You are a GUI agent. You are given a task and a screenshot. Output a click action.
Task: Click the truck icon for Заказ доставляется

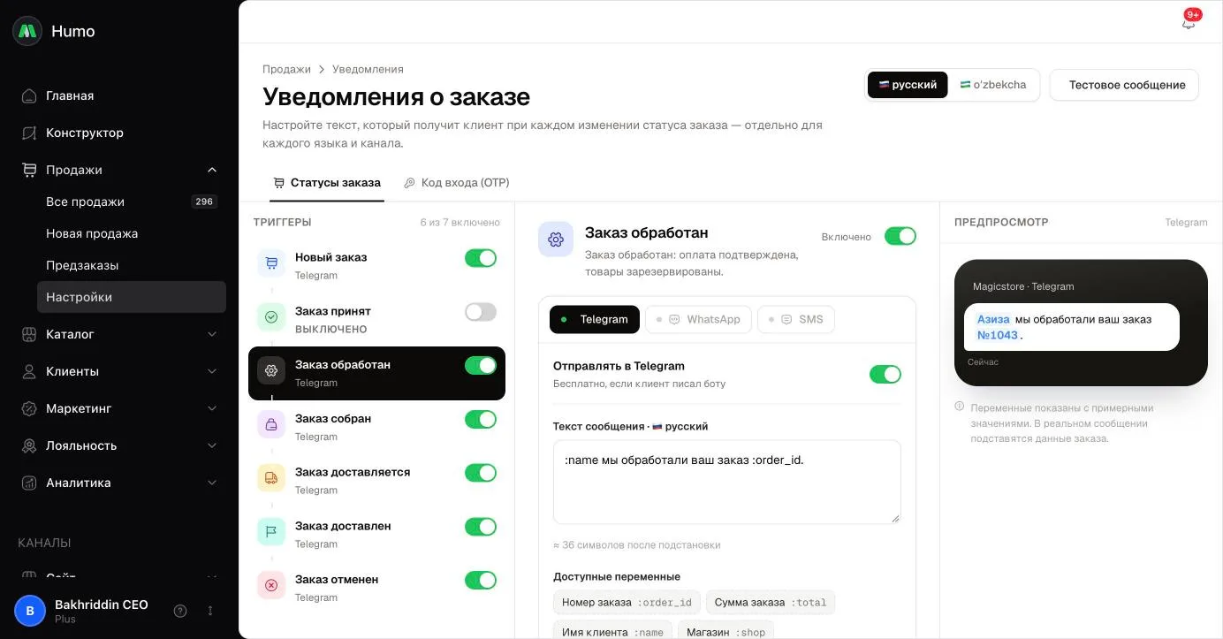pyautogui.click(x=271, y=478)
